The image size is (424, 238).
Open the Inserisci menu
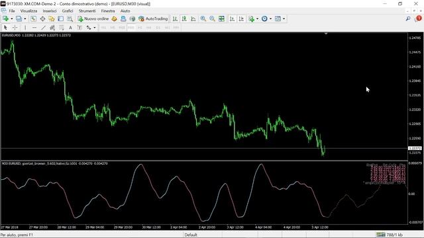(x=50, y=11)
